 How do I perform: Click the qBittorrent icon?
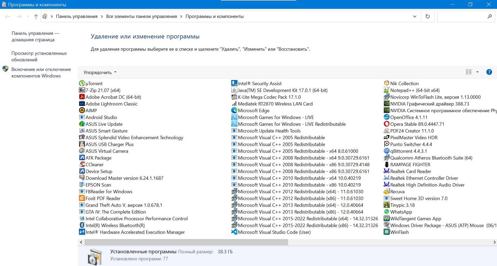pyautogui.click(x=386, y=151)
